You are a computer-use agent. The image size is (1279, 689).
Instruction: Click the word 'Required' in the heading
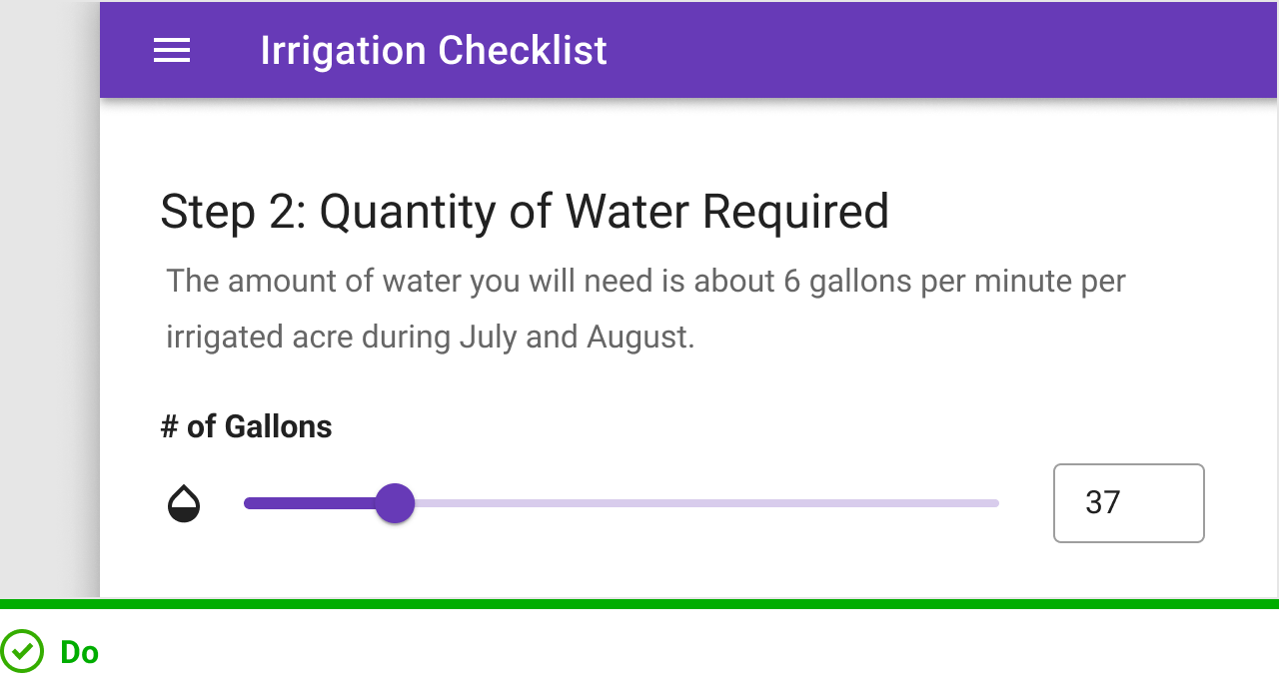coord(795,212)
